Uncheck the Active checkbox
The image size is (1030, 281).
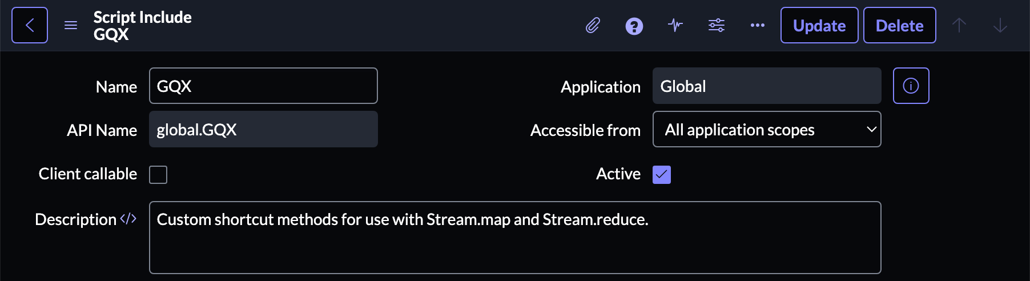pyautogui.click(x=662, y=174)
